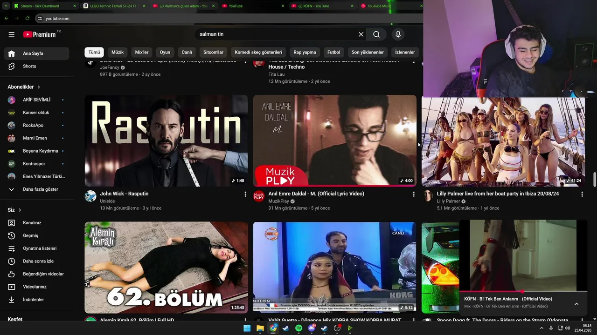Switch to YouTube Music tab
597x335 pixels.
[391, 6]
